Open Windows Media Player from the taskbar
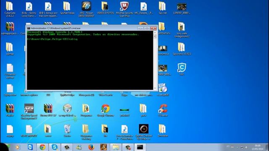Viewport: 269px width, 151px height. pyautogui.click(x=18, y=147)
